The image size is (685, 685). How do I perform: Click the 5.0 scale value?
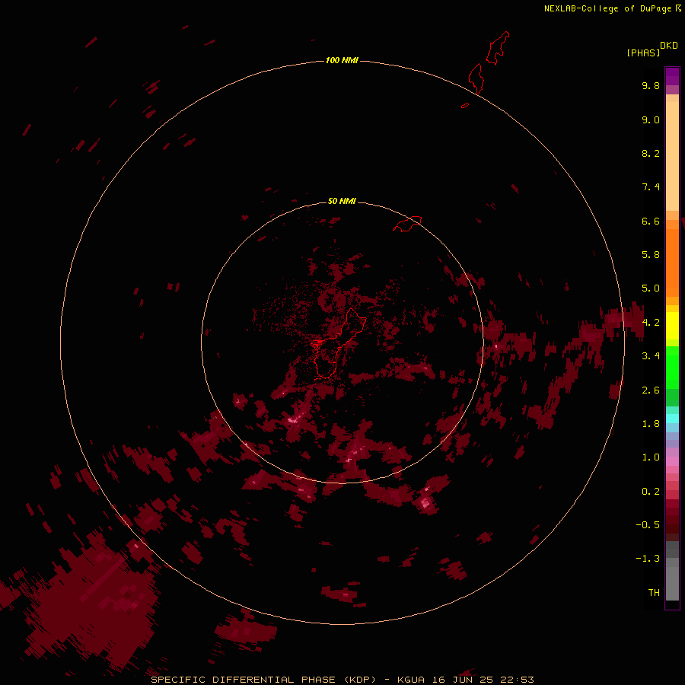coord(651,288)
